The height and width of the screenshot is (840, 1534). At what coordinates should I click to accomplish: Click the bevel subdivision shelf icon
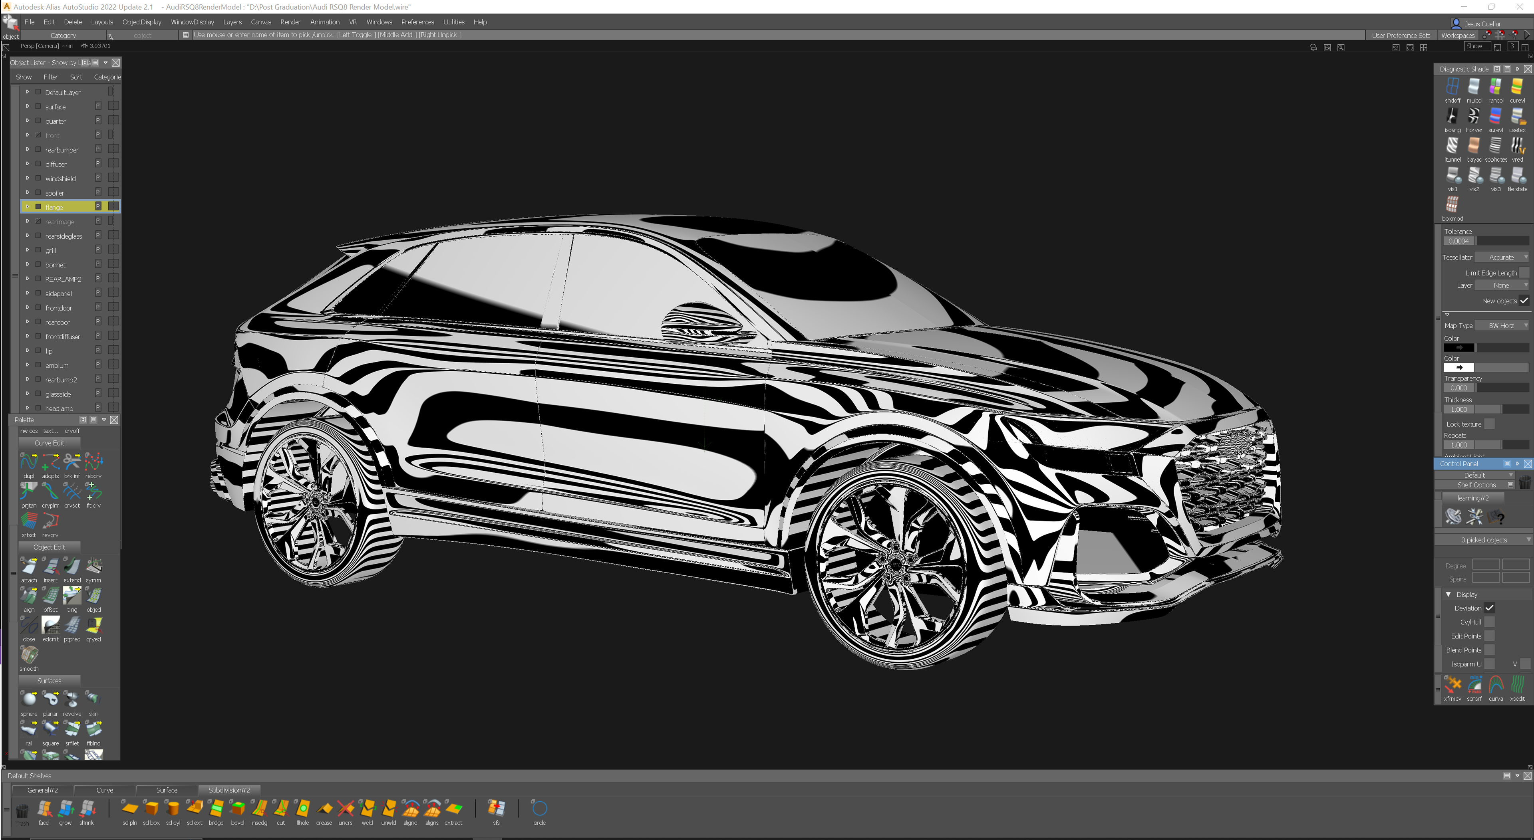[237, 808]
